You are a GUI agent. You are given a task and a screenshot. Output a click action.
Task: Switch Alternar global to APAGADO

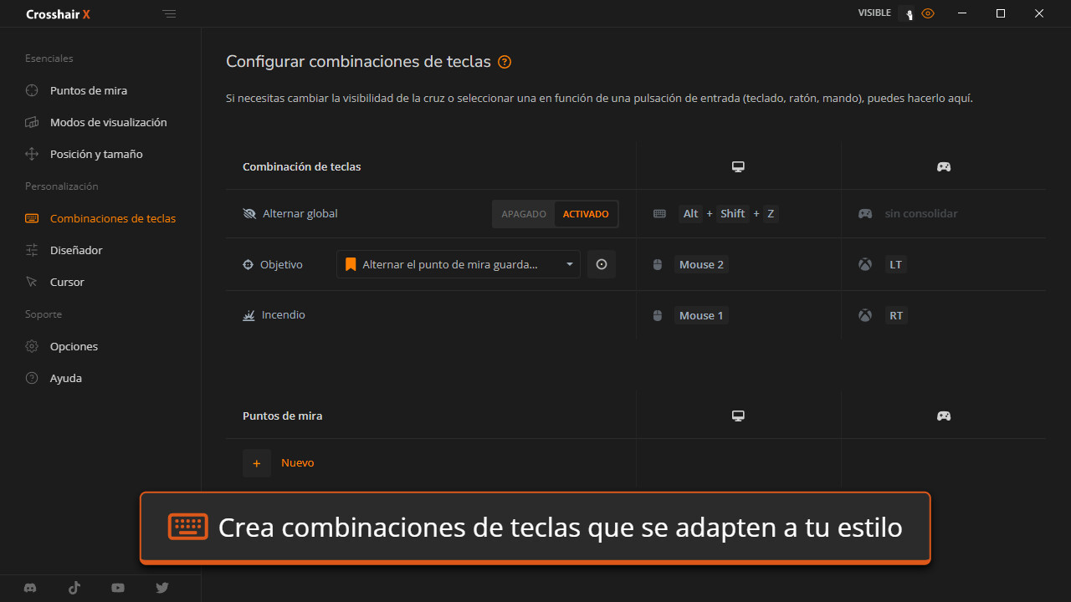524,214
